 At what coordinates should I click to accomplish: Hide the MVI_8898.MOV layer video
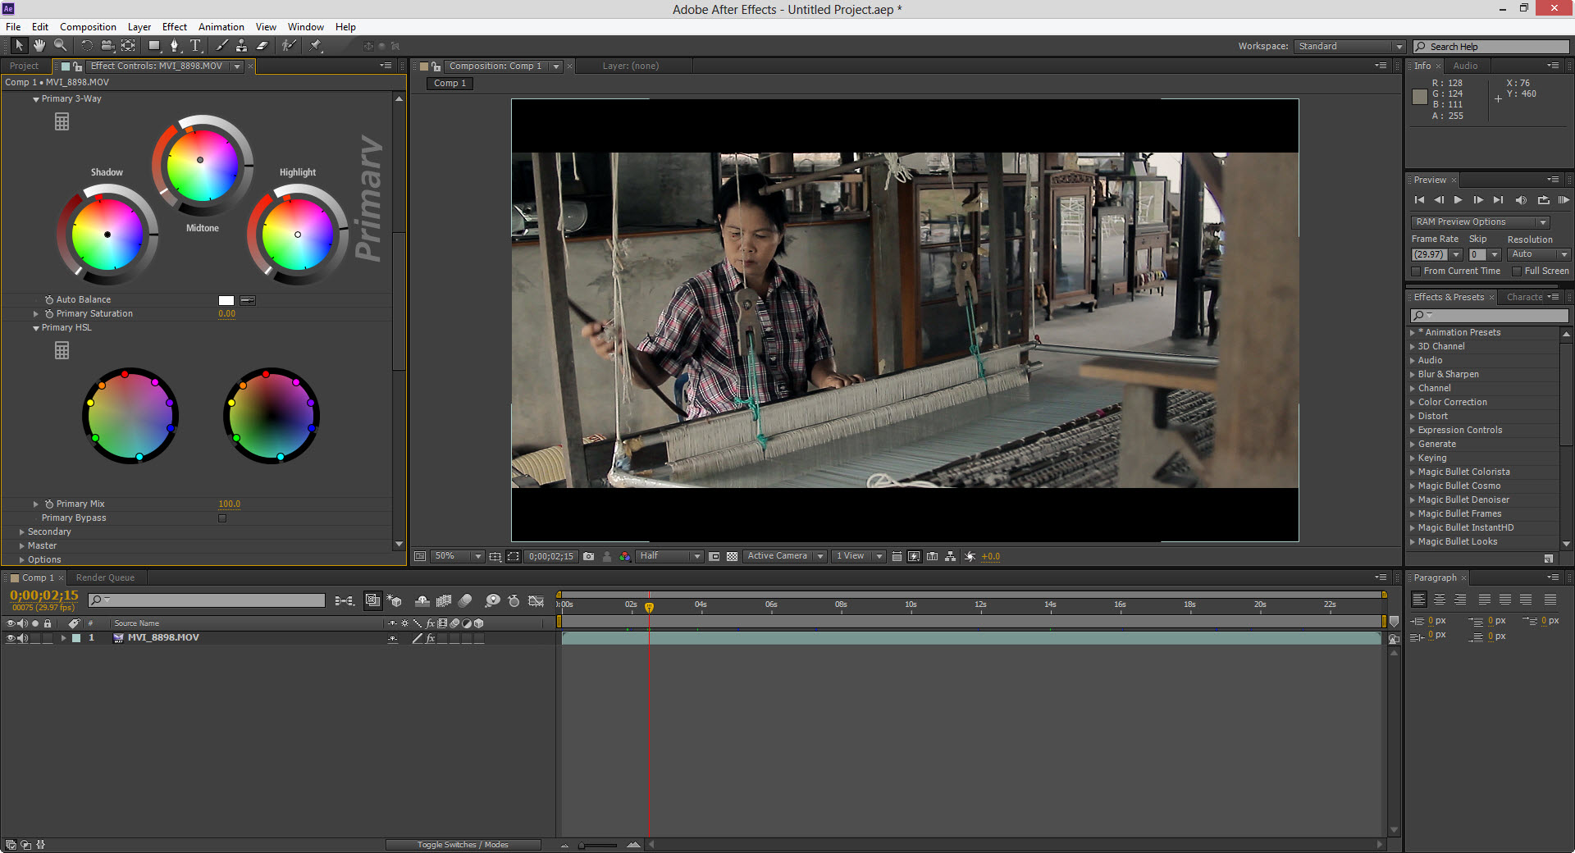(x=11, y=638)
